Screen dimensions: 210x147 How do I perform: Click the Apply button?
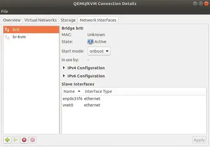pyautogui.click(x=199, y=140)
